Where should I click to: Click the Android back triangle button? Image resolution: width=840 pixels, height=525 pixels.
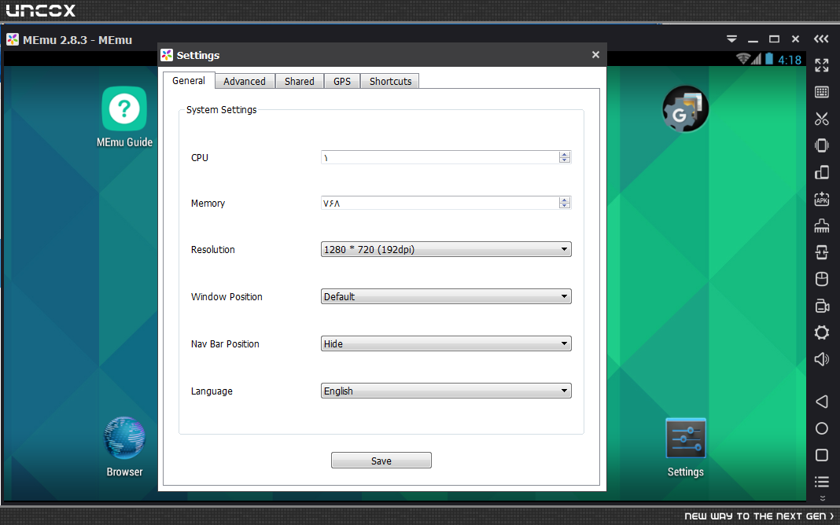(x=821, y=402)
